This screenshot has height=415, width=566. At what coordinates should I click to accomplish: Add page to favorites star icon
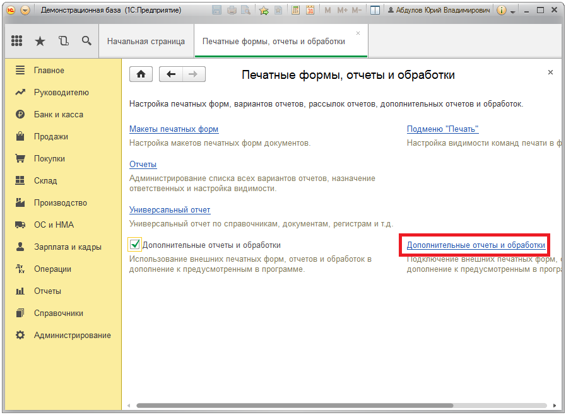[x=264, y=11]
